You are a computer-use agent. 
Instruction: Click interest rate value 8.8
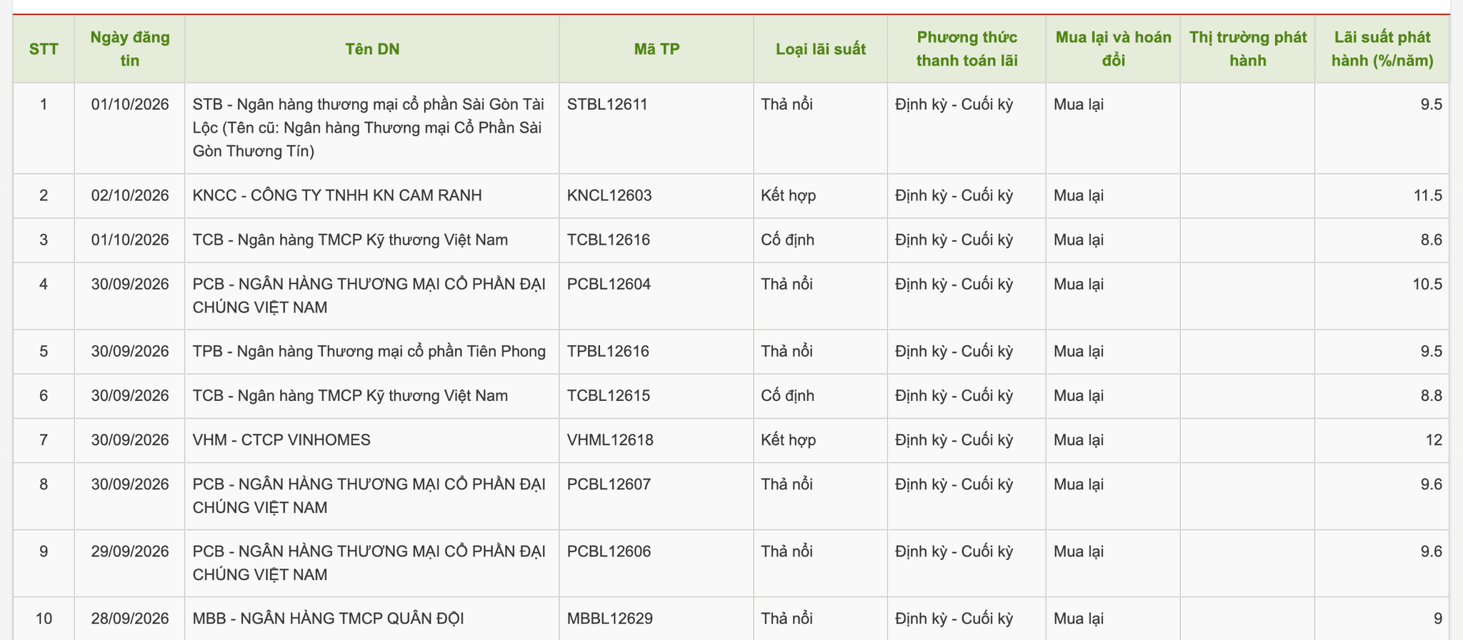click(x=1431, y=396)
